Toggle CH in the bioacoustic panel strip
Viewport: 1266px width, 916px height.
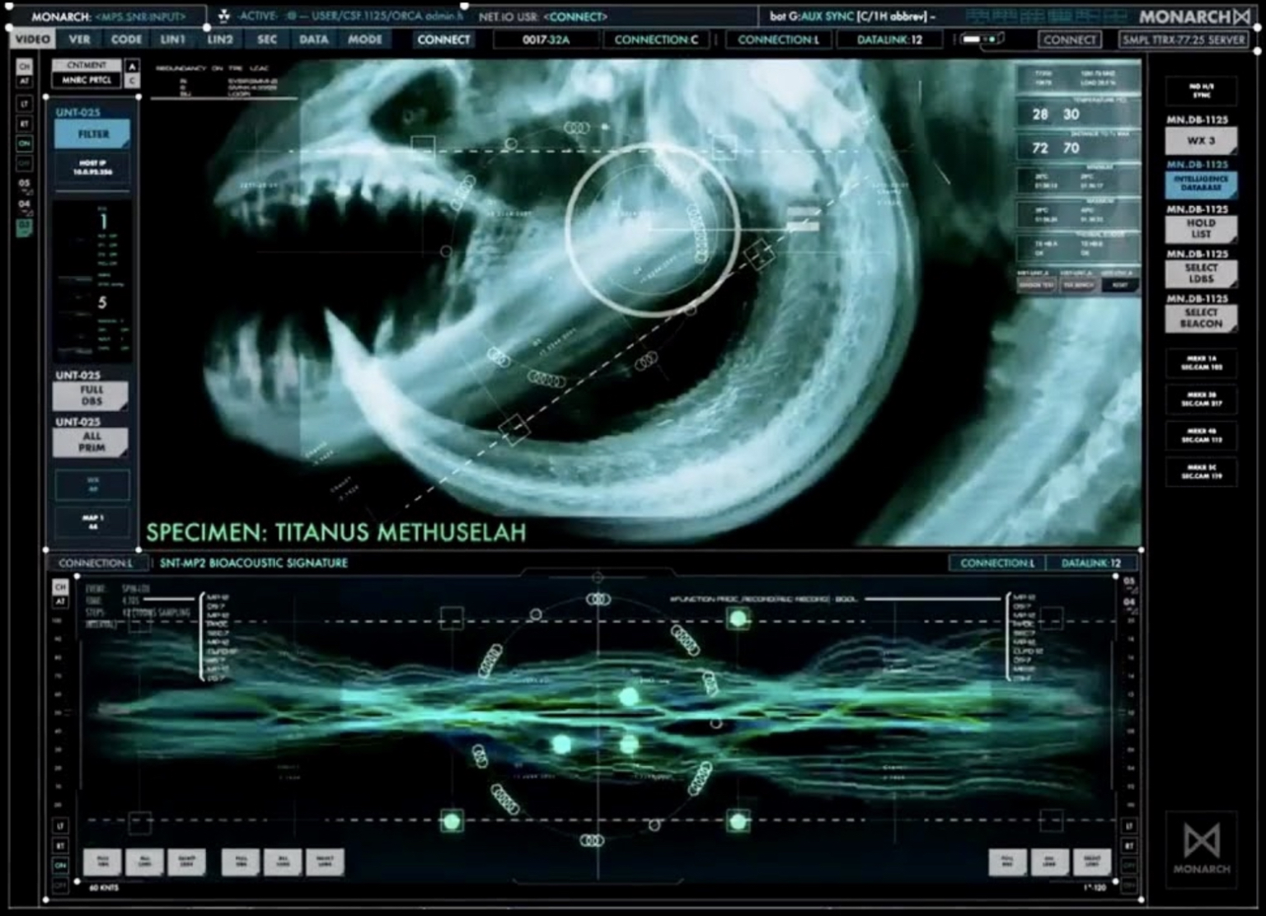click(x=60, y=587)
